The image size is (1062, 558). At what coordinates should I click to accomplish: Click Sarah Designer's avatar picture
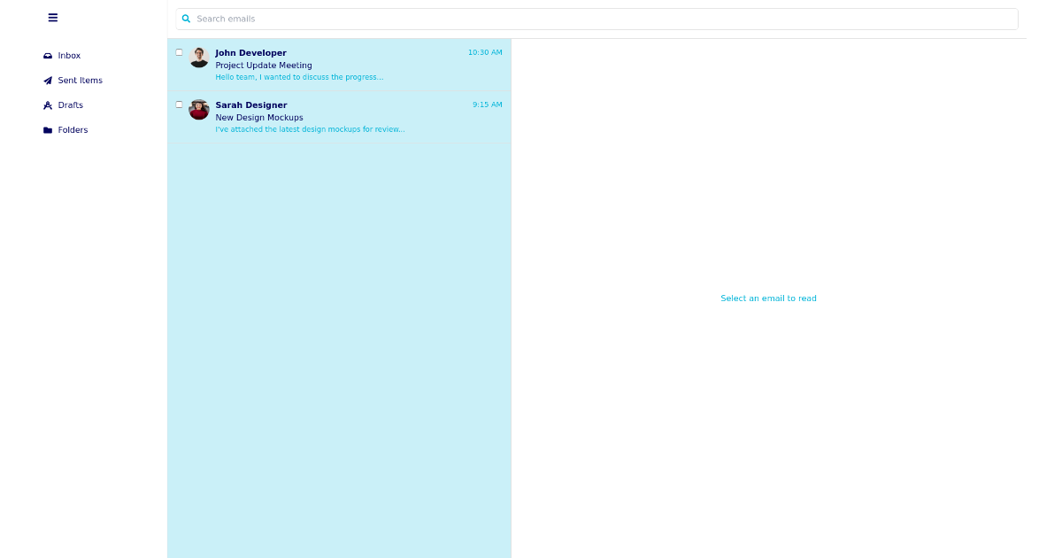point(199,110)
